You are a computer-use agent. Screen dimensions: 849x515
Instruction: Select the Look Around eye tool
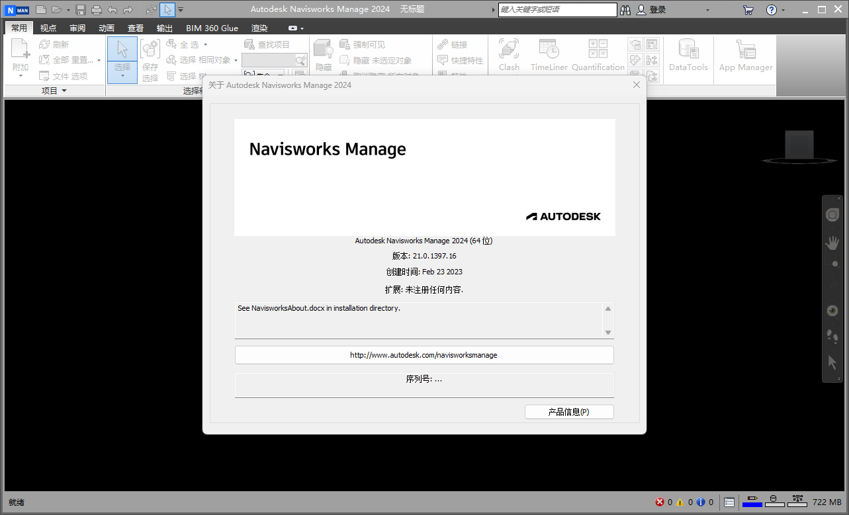[x=832, y=311]
